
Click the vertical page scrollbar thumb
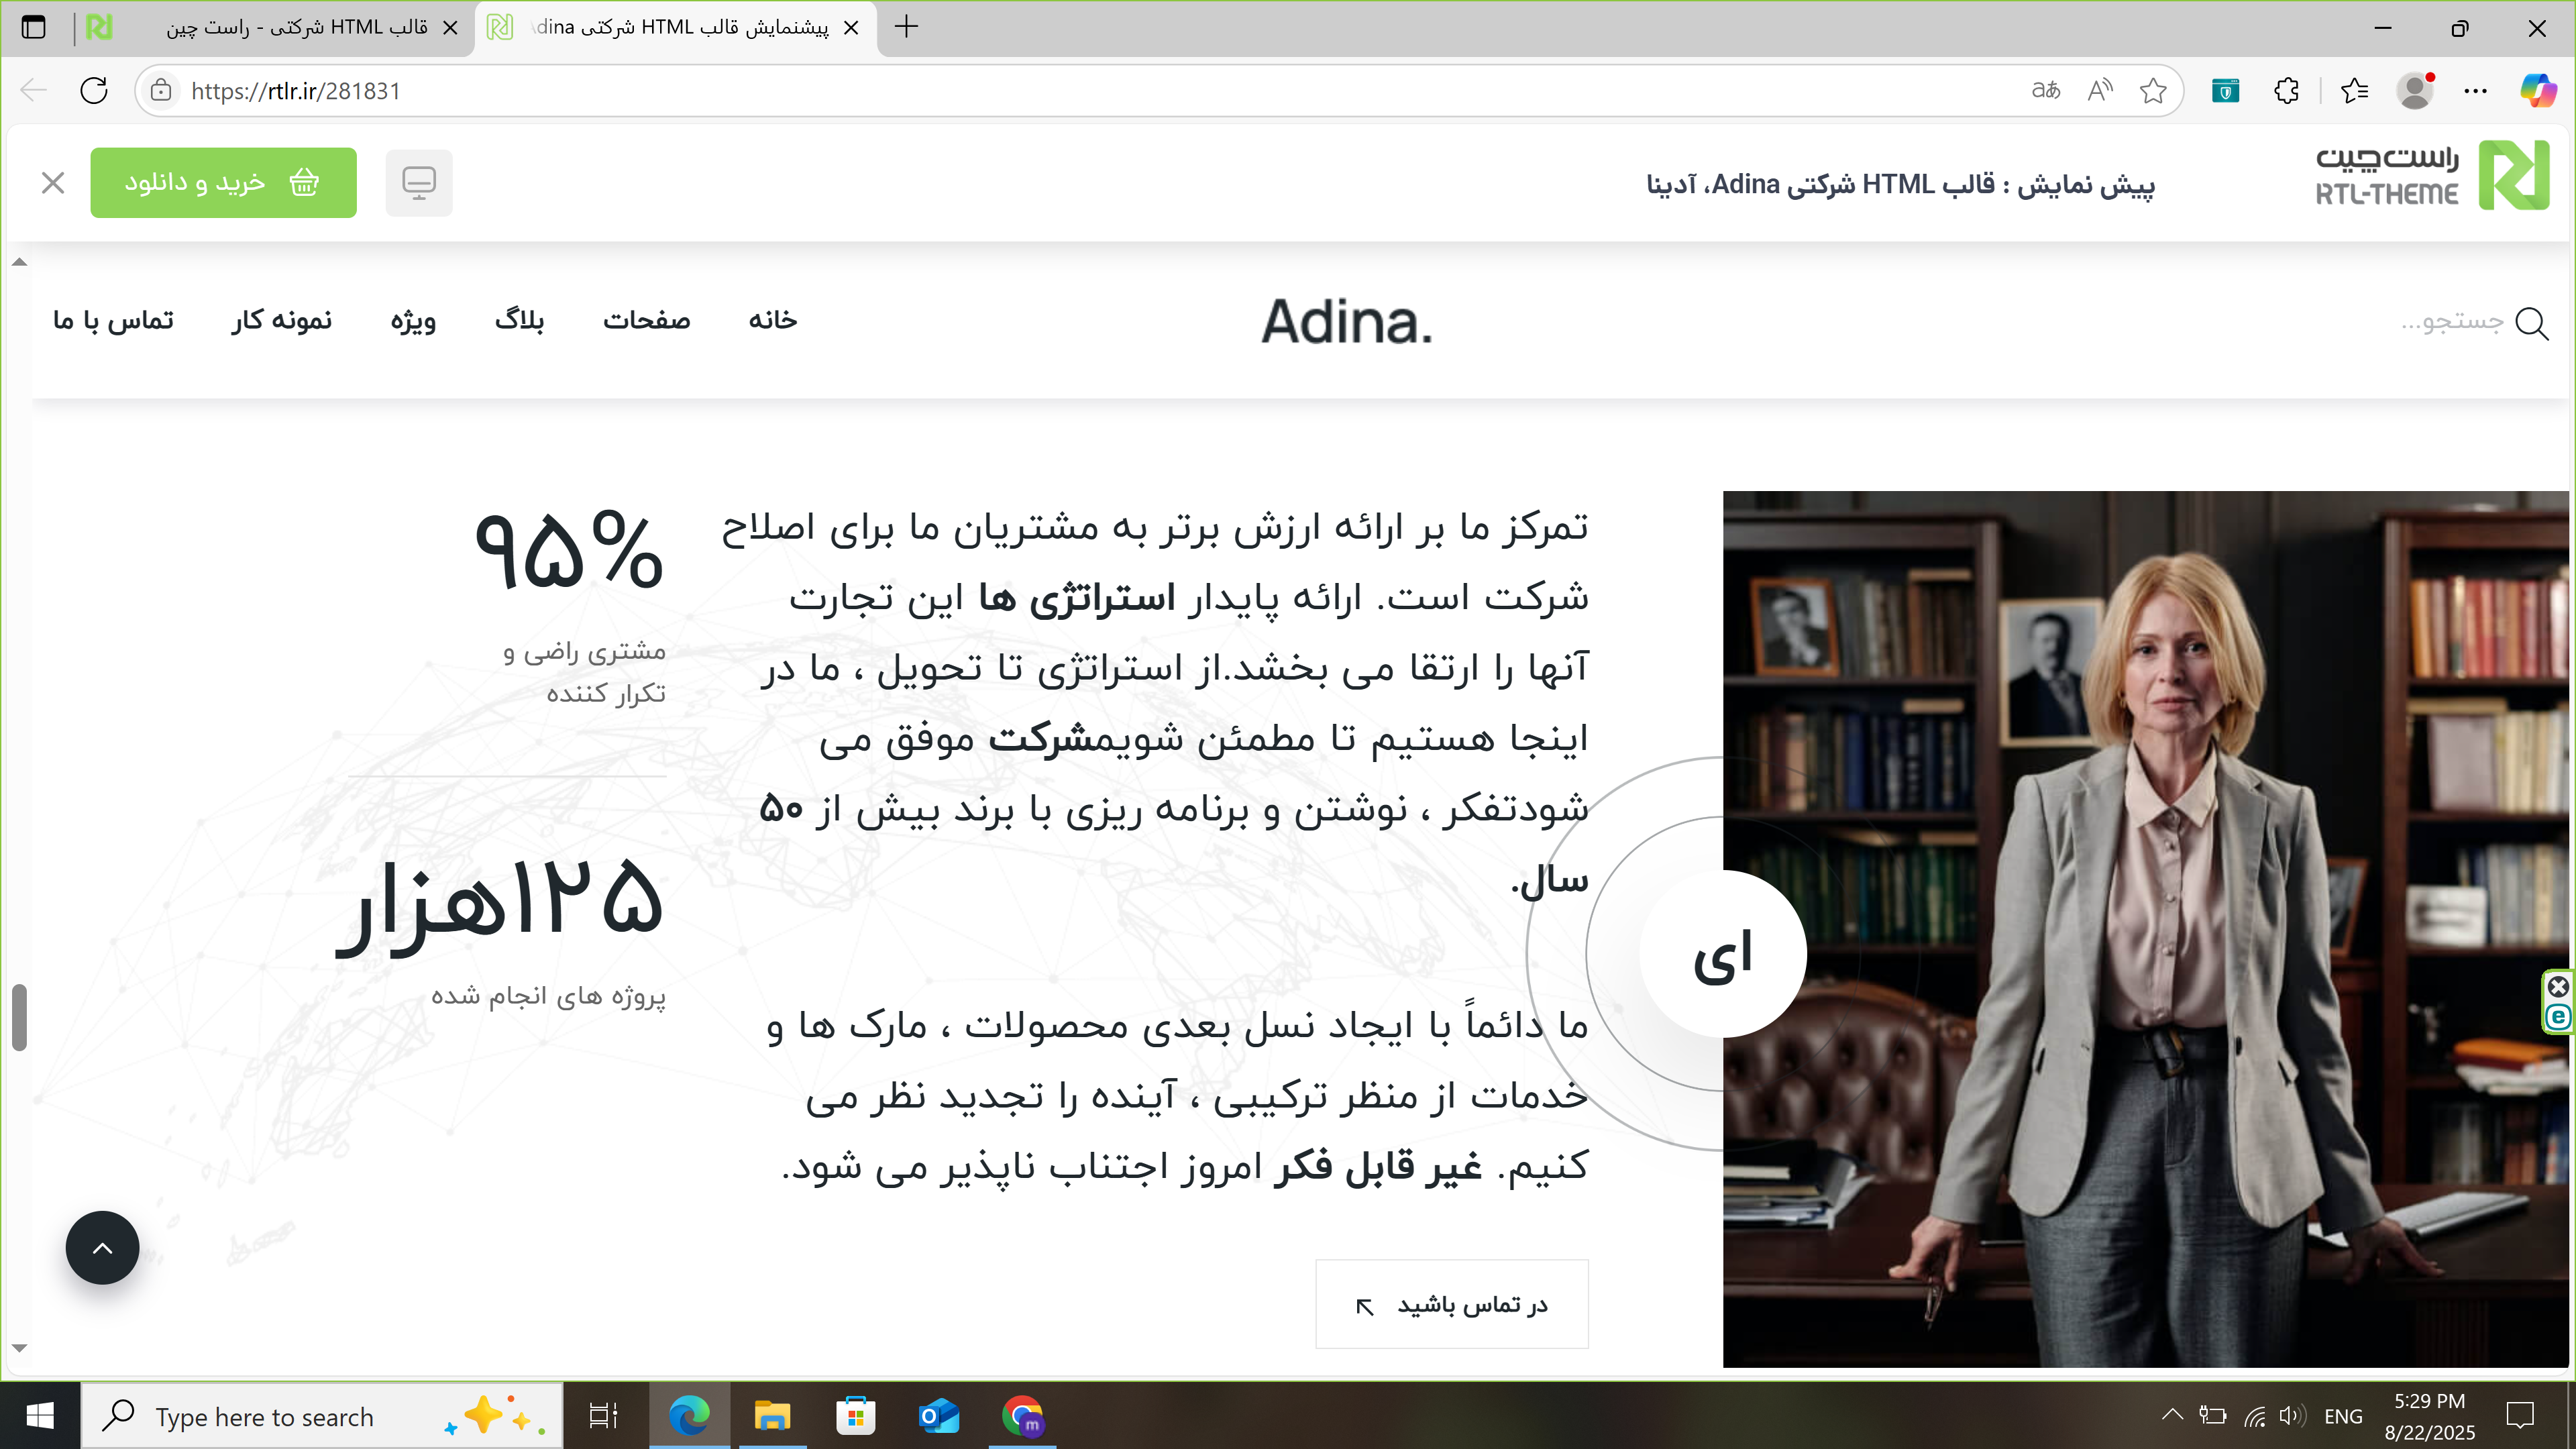click(19, 1017)
